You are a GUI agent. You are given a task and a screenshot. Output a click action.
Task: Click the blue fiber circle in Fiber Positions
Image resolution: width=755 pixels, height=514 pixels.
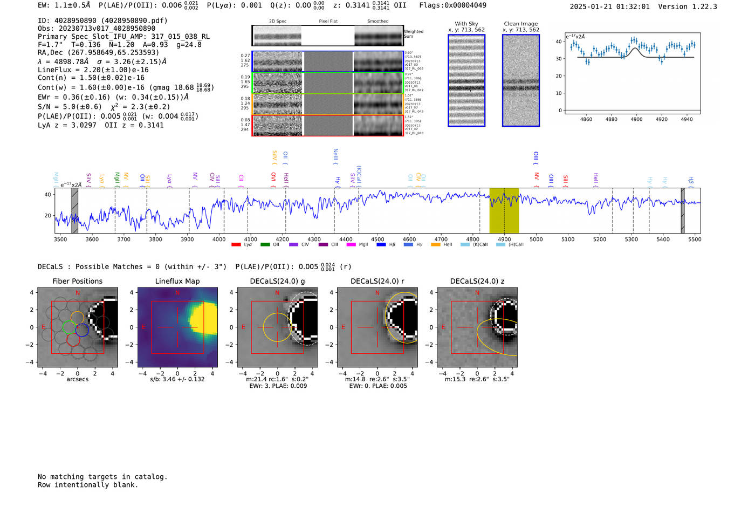click(x=82, y=330)
